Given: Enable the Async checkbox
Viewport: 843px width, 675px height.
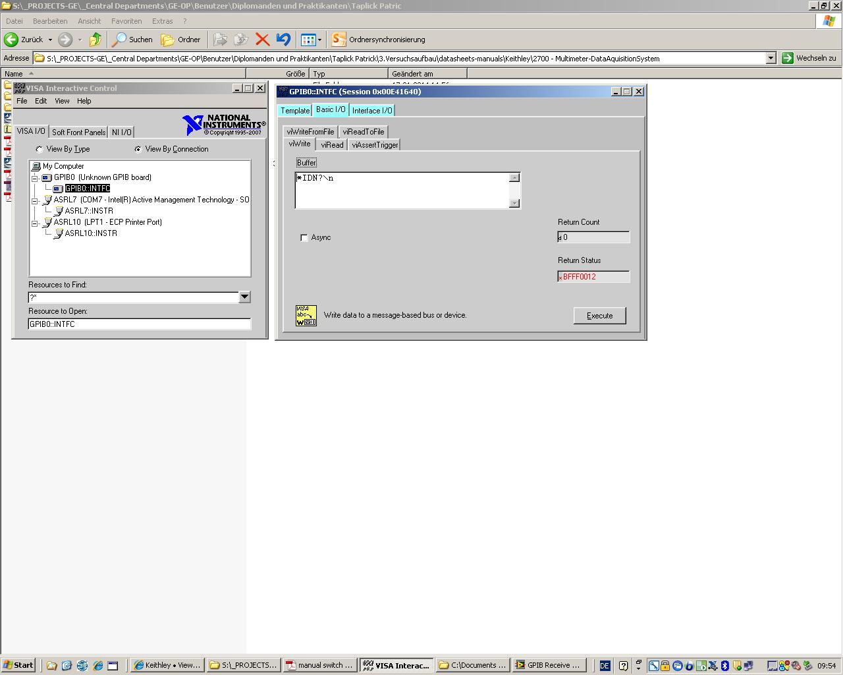Looking at the screenshot, I should [x=304, y=237].
